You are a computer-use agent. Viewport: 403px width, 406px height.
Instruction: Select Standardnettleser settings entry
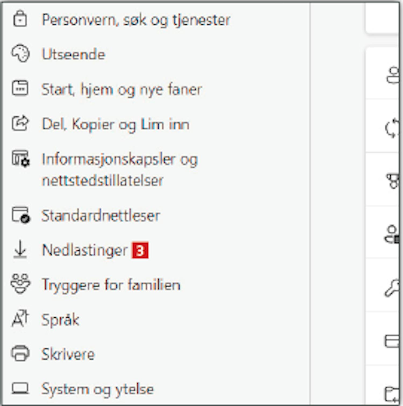pyautogui.click(x=101, y=215)
